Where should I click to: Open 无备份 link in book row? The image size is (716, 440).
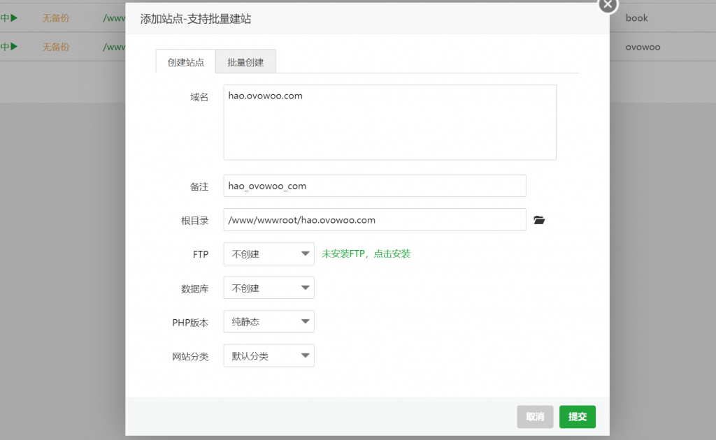coord(56,18)
